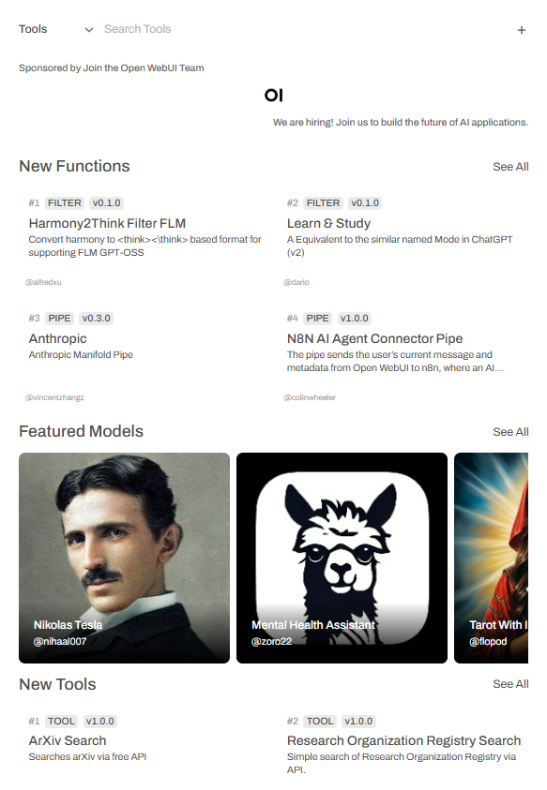This screenshot has width=547, height=790.
Task: Click the We are hiring sponsor message
Action: [401, 123]
